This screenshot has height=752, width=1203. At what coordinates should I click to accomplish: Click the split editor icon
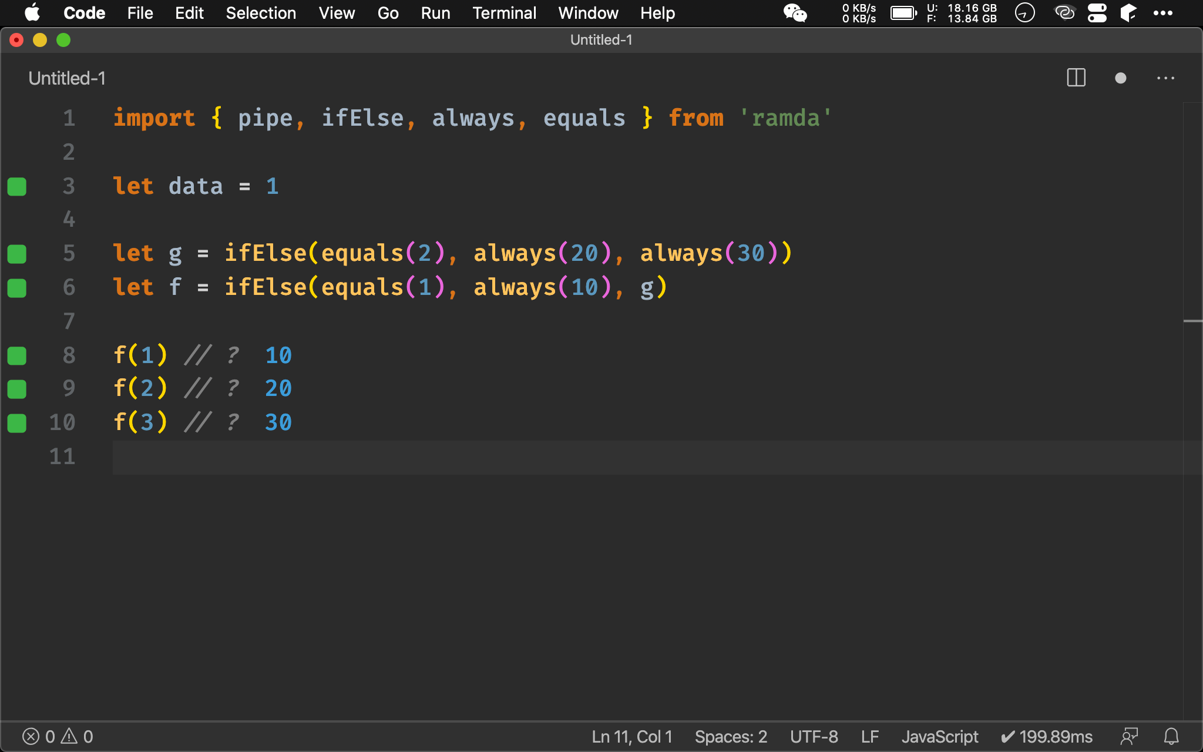pyautogui.click(x=1077, y=79)
